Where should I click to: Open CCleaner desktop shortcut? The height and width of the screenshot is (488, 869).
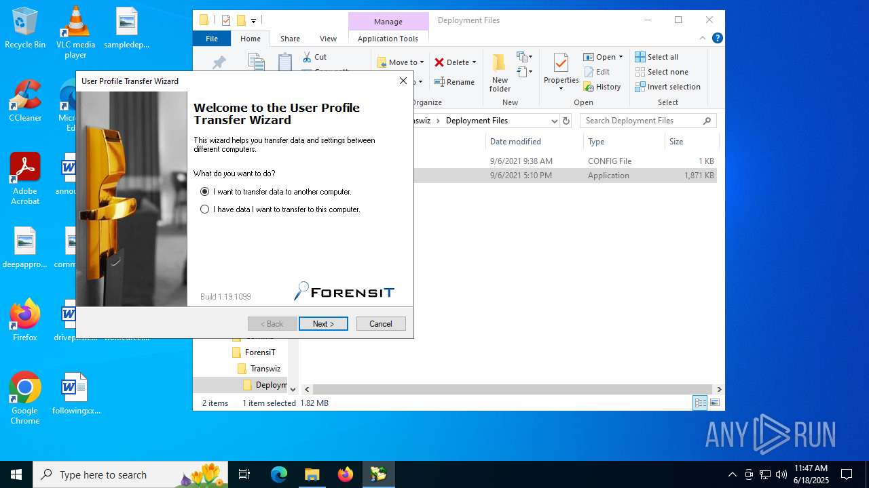coord(25,101)
